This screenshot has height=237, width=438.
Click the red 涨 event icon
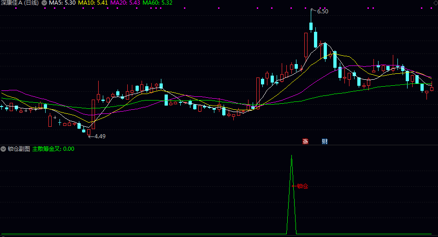(305, 141)
